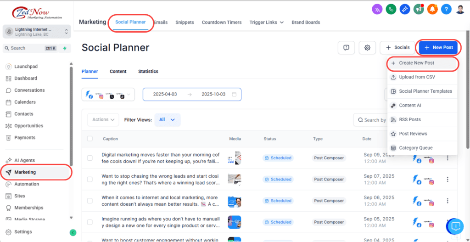The height and width of the screenshot is (242, 470).
Task: Open the social accounts filter dropdown
Action: click(x=108, y=94)
